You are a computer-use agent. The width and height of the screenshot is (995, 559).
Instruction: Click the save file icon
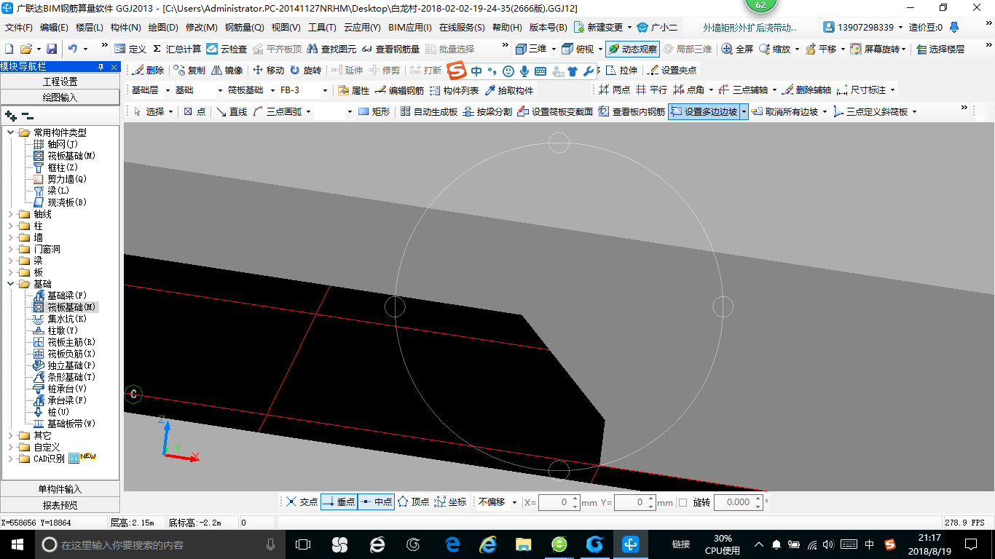[52, 49]
